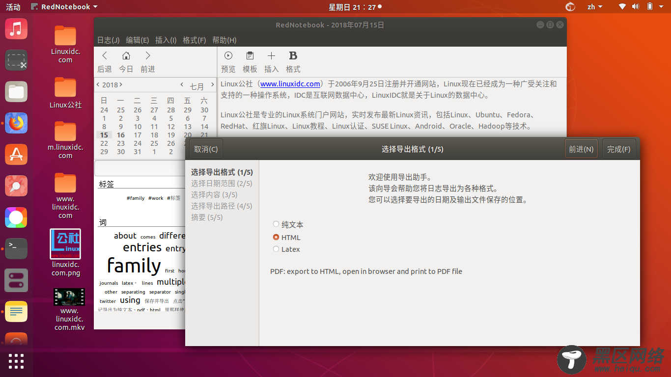Open the 格式(F) menu
This screenshot has height=377, width=671.
(x=194, y=40)
